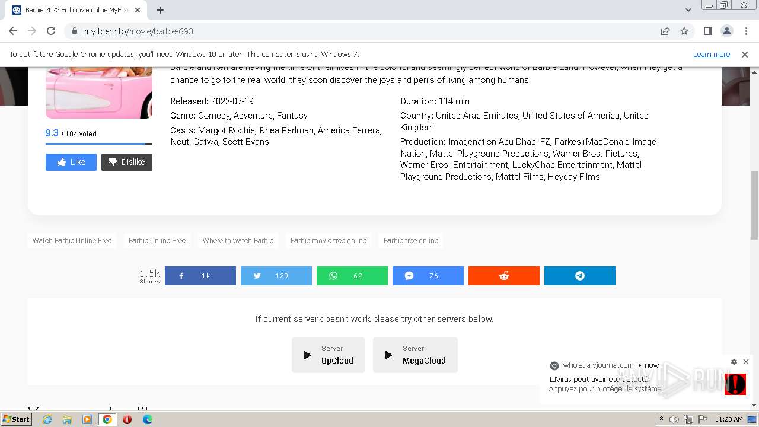Viewport: 759px width, 427px height.
Task: Open the network tray icon
Action: coord(688,419)
